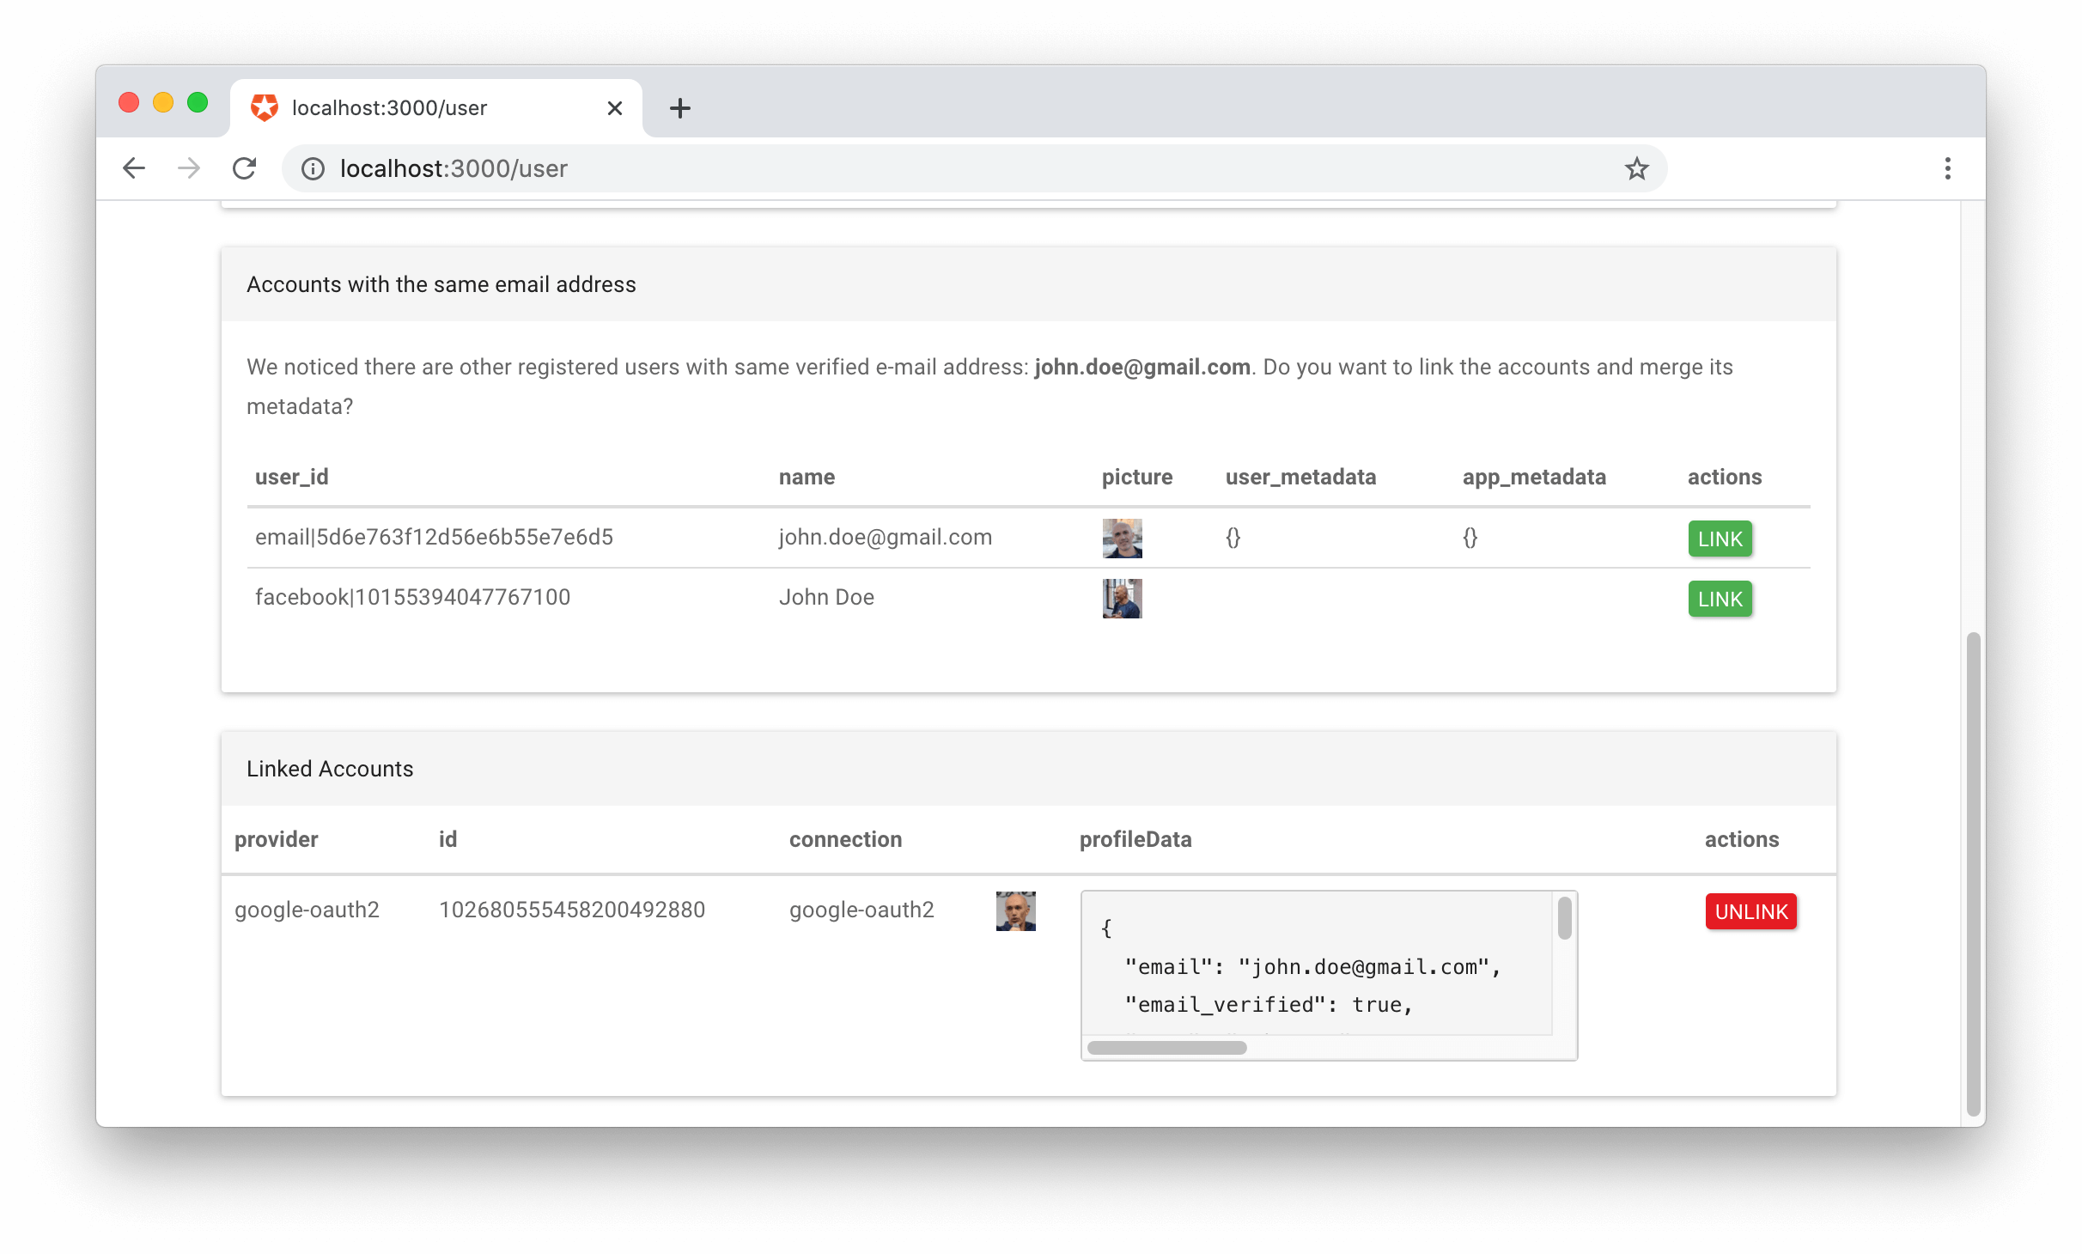The image size is (2082, 1254).
Task: Click the site info icon in address bar
Action: click(313, 168)
